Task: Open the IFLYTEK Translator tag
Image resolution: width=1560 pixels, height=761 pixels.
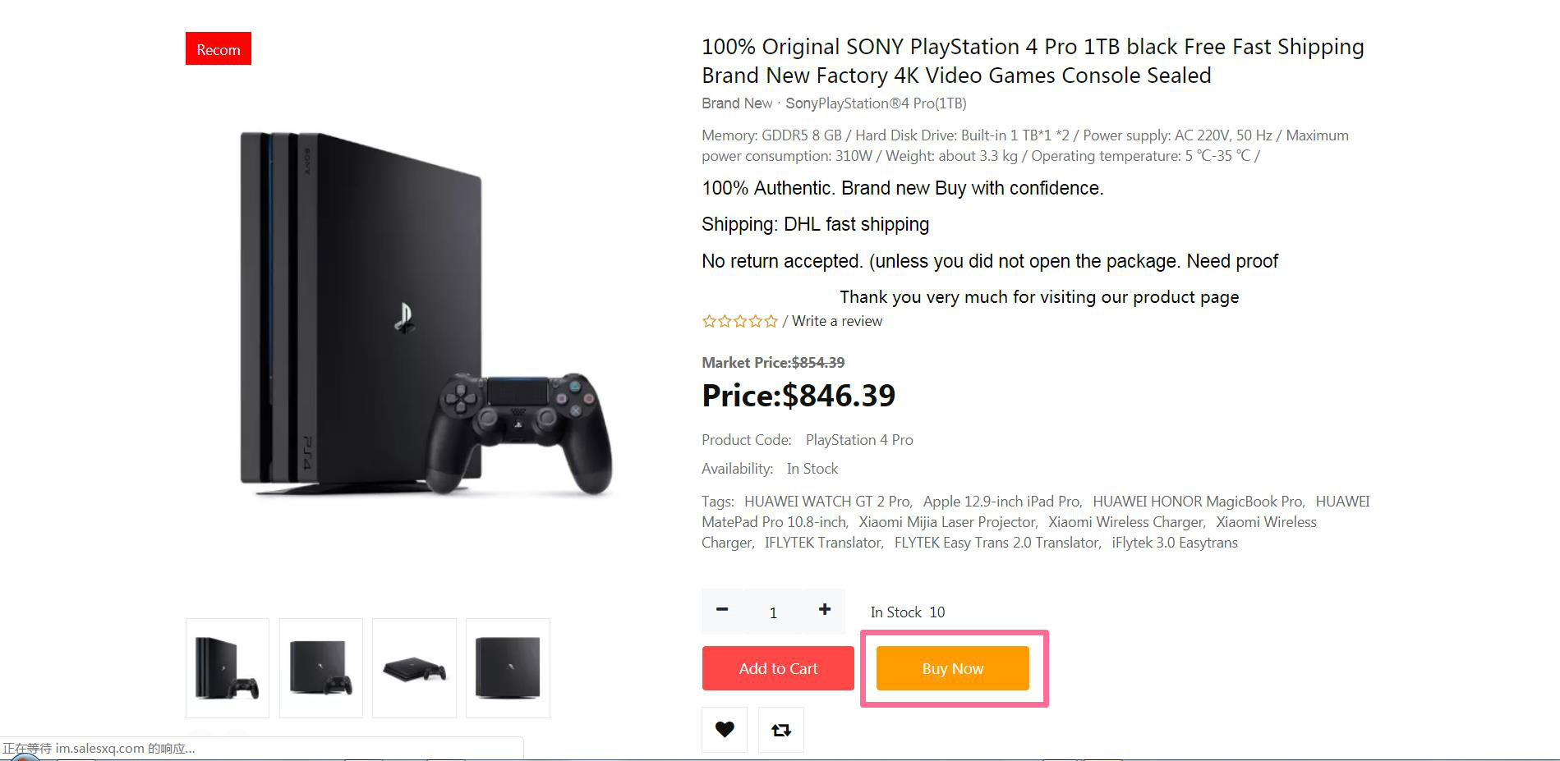Action: point(822,543)
